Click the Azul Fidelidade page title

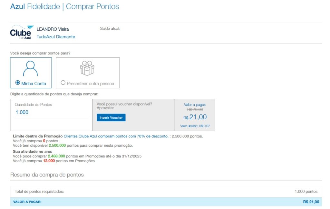(x=64, y=6)
